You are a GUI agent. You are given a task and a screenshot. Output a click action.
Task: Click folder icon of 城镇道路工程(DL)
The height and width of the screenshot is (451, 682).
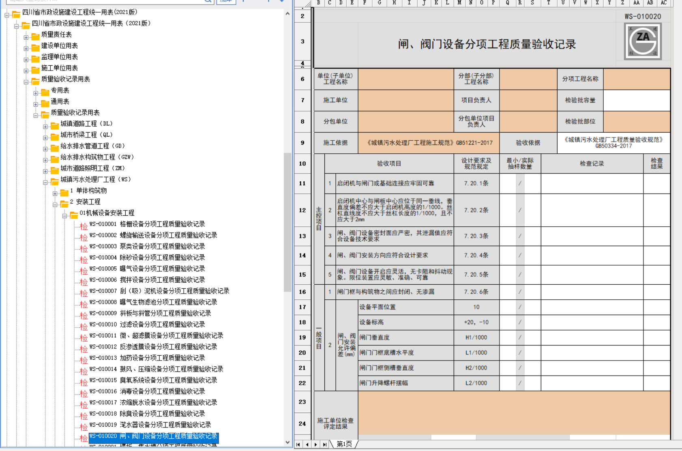click(55, 125)
